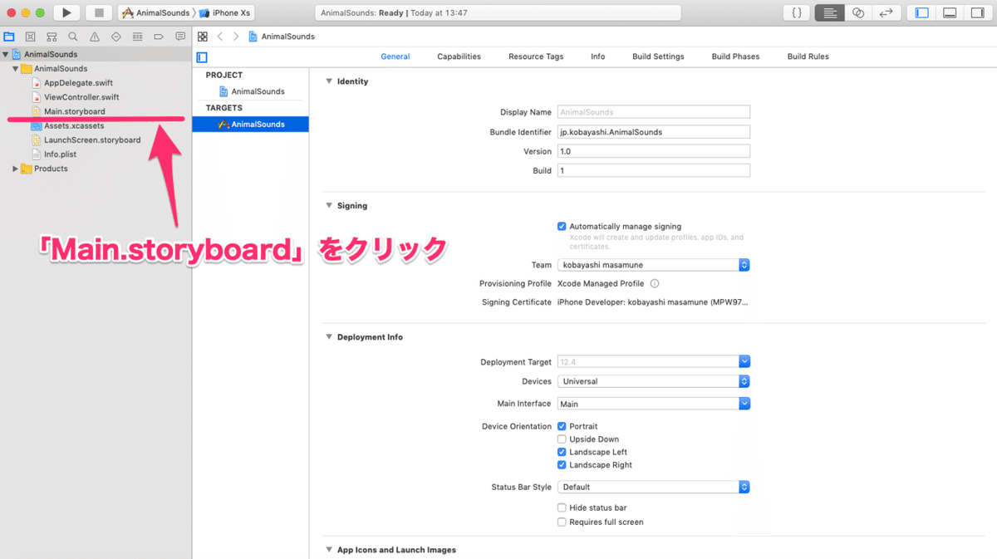Enable Requires full screen

562,522
